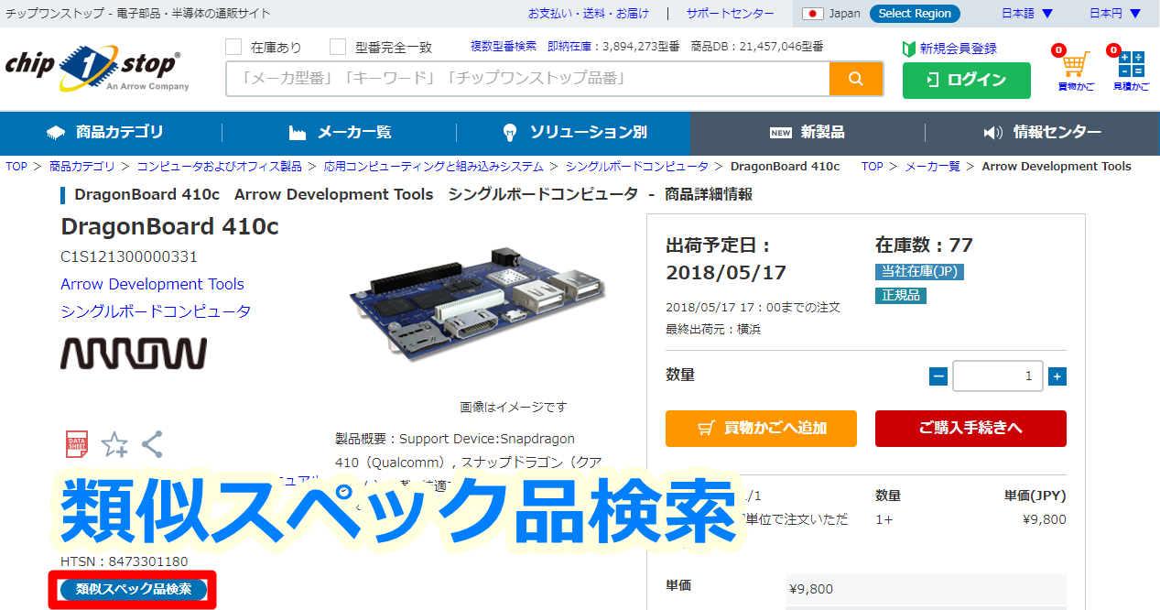
Task: Click 応用コンピューティングと組み込みシステム breadcrumb
Action: click(x=434, y=167)
